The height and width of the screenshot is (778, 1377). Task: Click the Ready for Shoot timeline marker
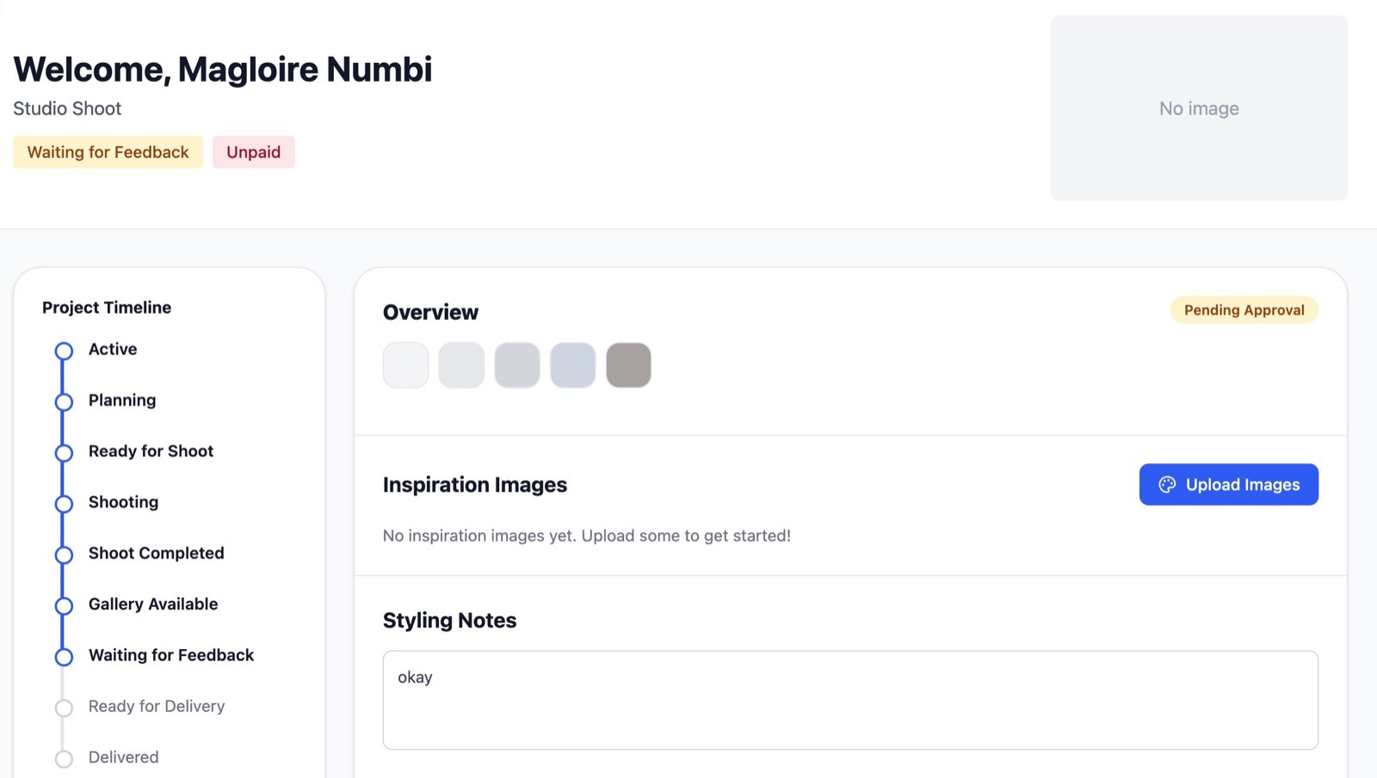(64, 453)
